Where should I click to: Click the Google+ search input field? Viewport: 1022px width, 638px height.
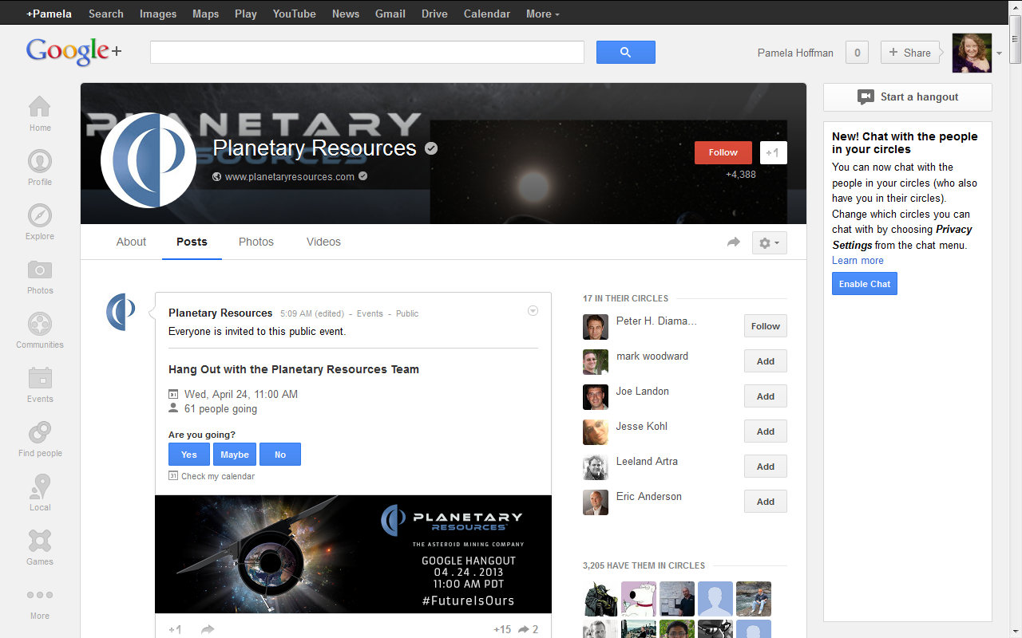click(x=367, y=53)
